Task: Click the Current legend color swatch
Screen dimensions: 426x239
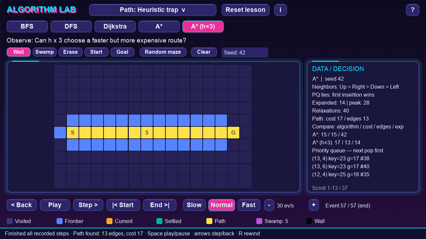Action: (109, 221)
